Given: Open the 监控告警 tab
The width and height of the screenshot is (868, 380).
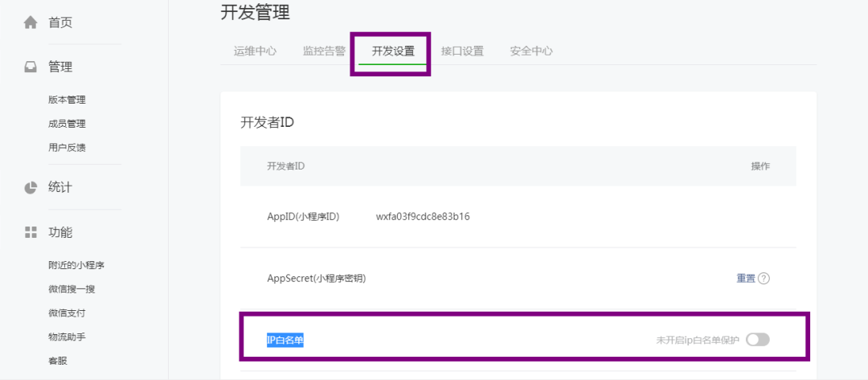Looking at the screenshot, I should point(324,51).
